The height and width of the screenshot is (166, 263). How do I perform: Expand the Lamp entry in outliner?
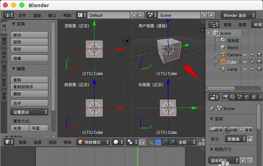[x=215, y=69]
